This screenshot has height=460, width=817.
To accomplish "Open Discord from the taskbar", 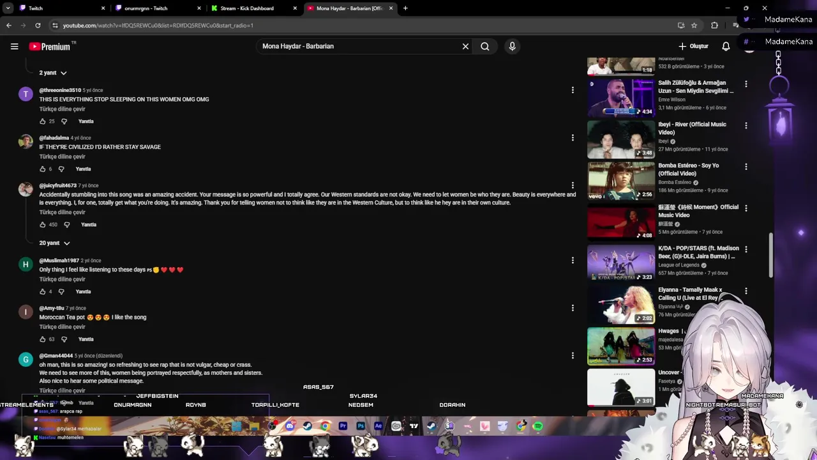I will tap(290, 426).
